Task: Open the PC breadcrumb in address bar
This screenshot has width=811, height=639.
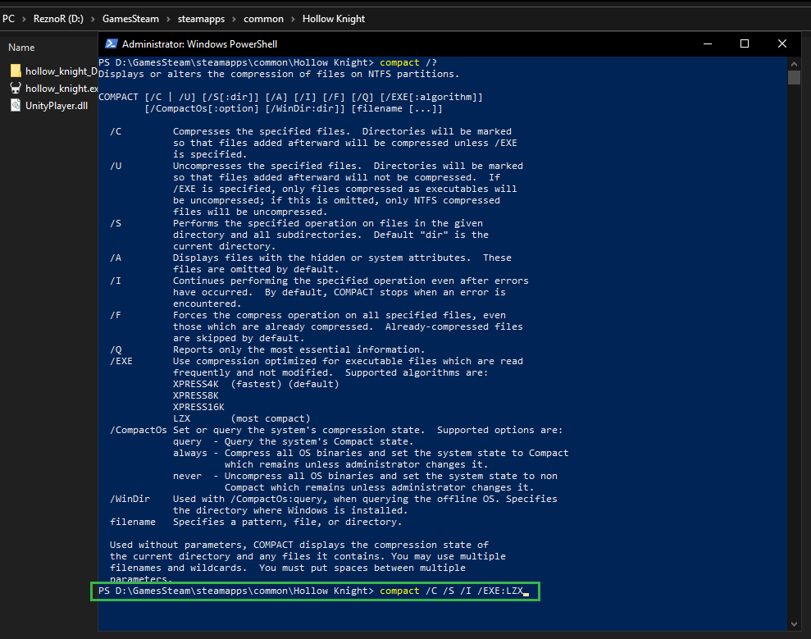Action: point(9,19)
